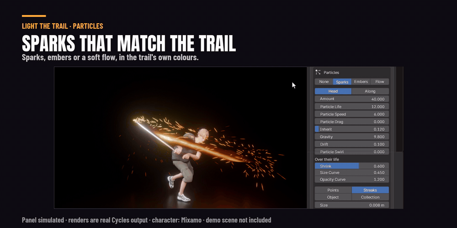Click the 'LIGHT THE TRAIL · PARTICLES' heading
The height and width of the screenshot is (228, 457).
(x=62, y=26)
